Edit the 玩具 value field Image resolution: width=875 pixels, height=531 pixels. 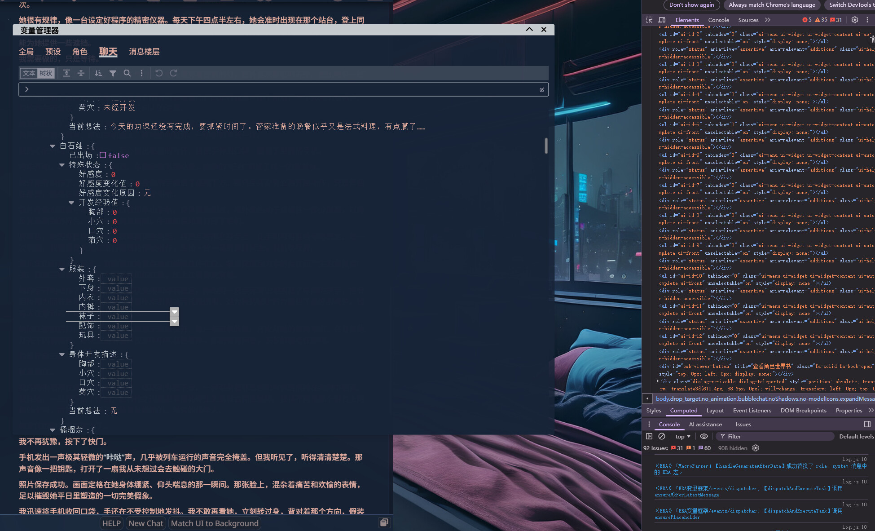click(116, 335)
